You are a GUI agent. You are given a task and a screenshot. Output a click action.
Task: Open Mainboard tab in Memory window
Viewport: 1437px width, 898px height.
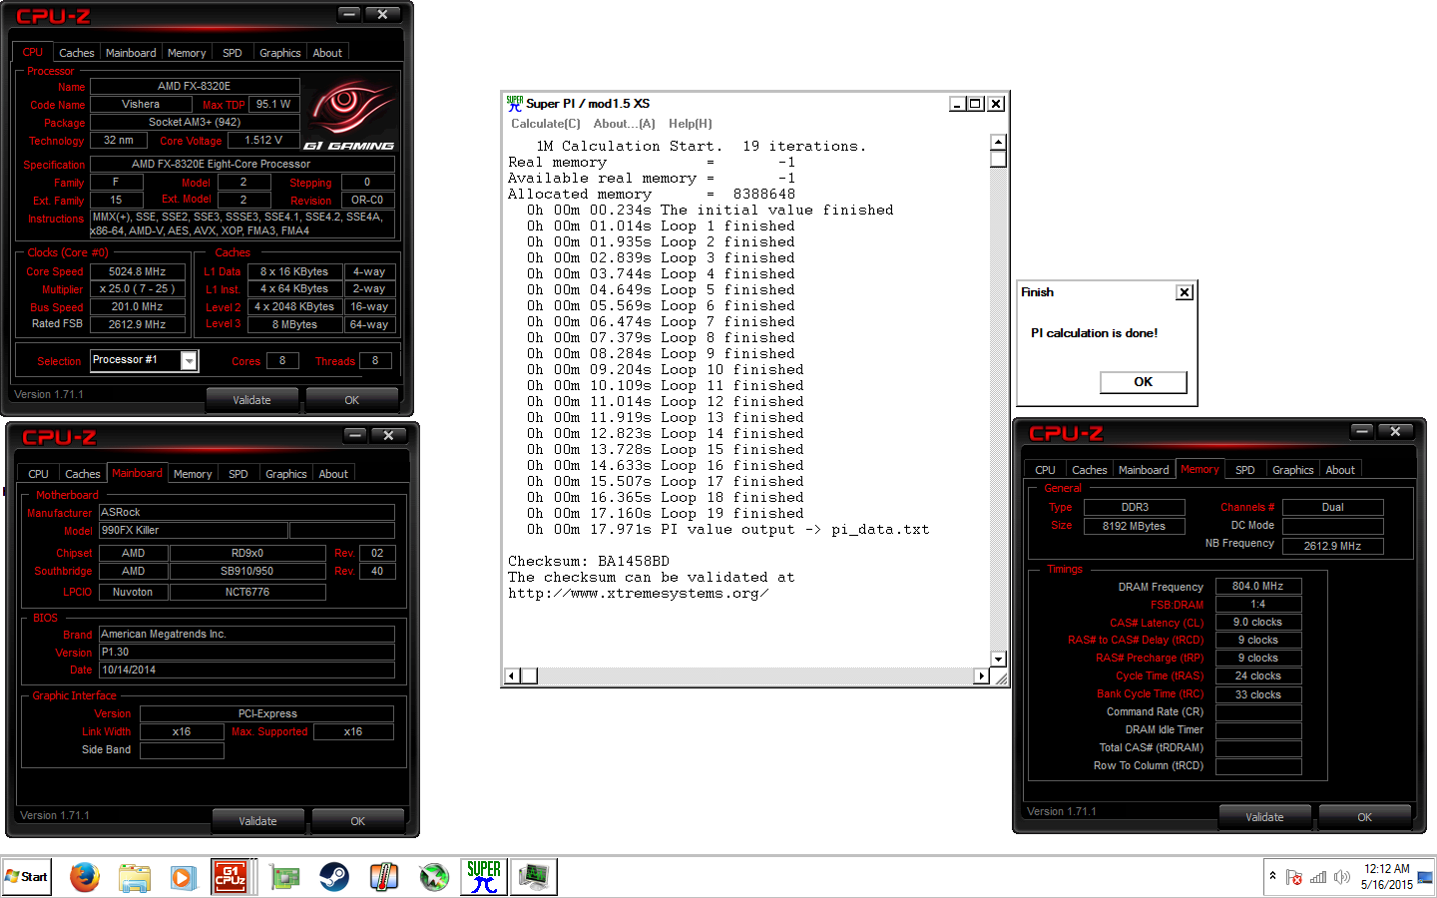pos(1144,470)
